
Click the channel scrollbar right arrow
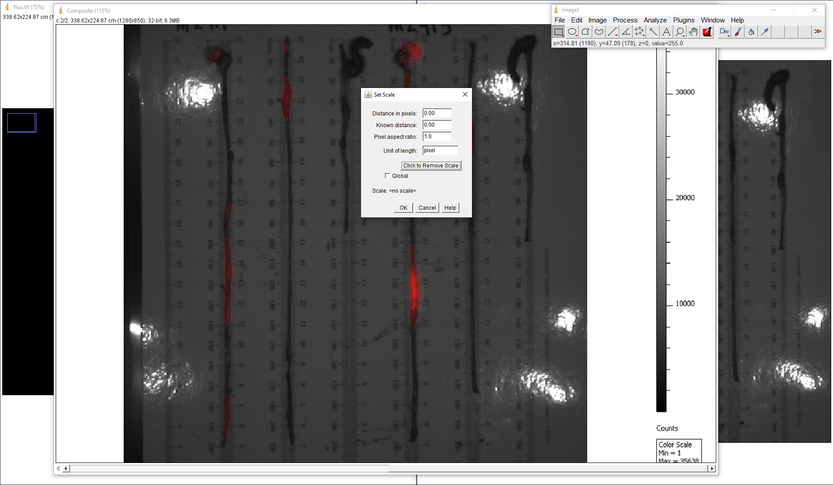(x=711, y=469)
